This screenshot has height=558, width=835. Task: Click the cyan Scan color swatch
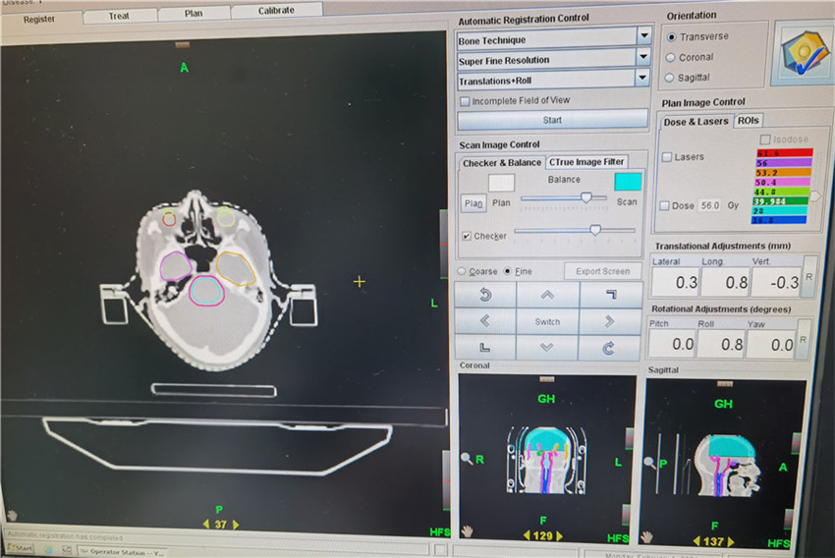pos(628,182)
